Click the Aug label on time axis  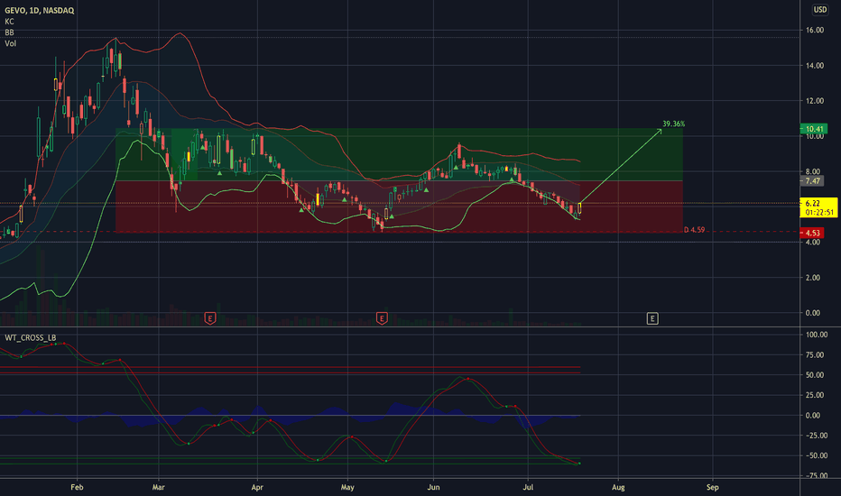(x=618, y=487)
